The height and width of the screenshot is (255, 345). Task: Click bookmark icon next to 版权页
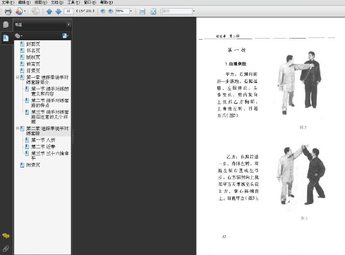click(x=22, y=57)
